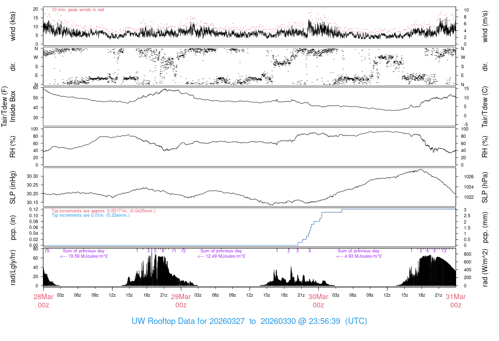Viewport: 499px width, 341px height.
Task: Click the 'rad(Lgly/hr)' axis label
Action: pyautogui.click(x=13, y=267)
